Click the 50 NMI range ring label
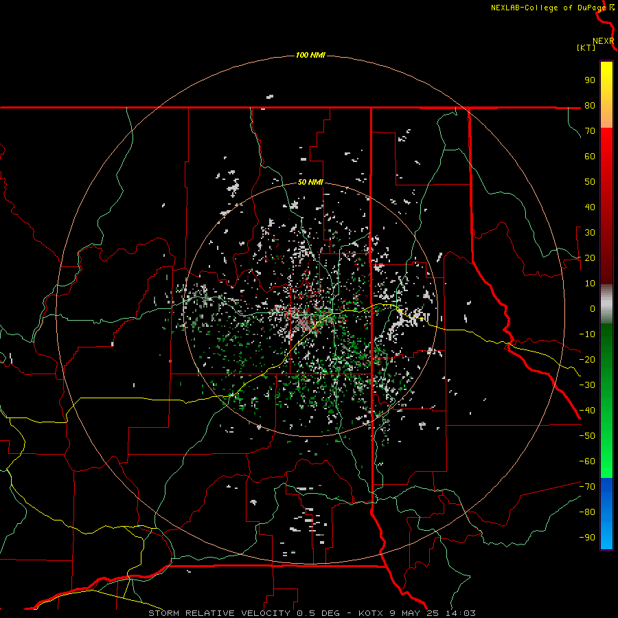 pyautogui.click(x=310, y=182)
